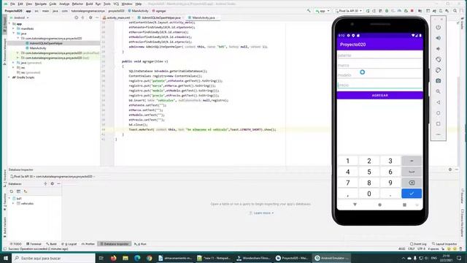
Task: Open the Database Inspector window settings gear at right
Action: (x=450, y=169)
